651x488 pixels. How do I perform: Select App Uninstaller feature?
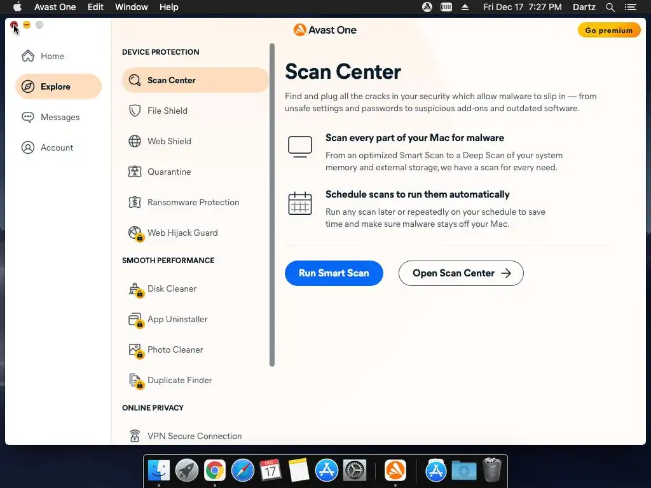(195, 319)
